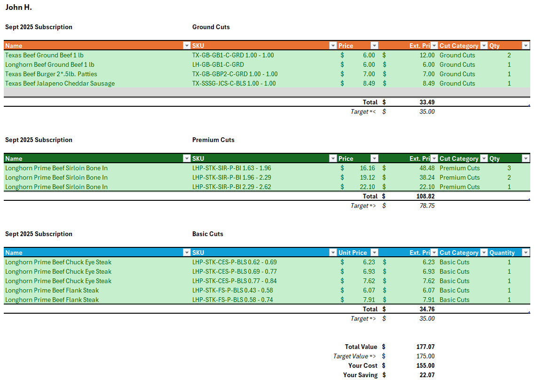Select Texas Beef Burger 2*.5lb. Patties cell
Viewport: 535px width, 380px height.
tap(51, 74)
